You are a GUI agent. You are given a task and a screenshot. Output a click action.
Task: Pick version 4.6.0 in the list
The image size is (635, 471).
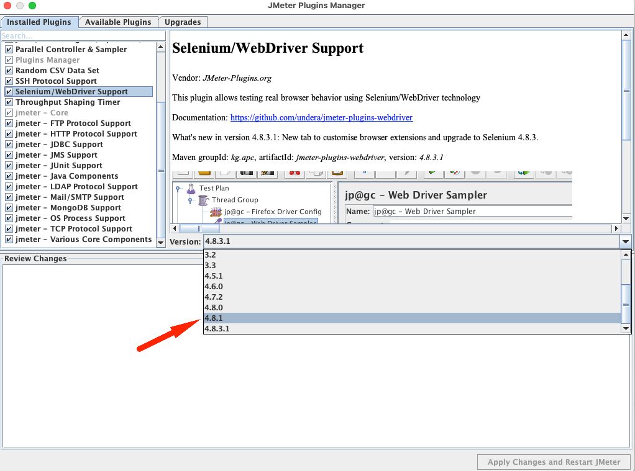point(412,287)
